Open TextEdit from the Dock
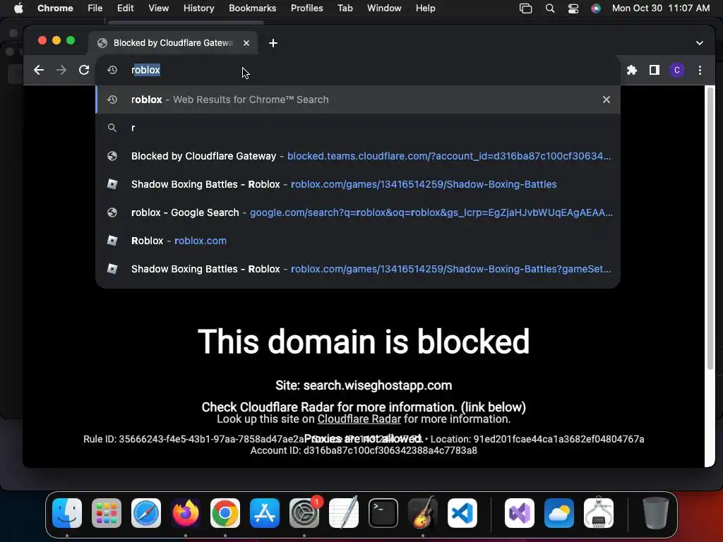 (x=344, y=513)
